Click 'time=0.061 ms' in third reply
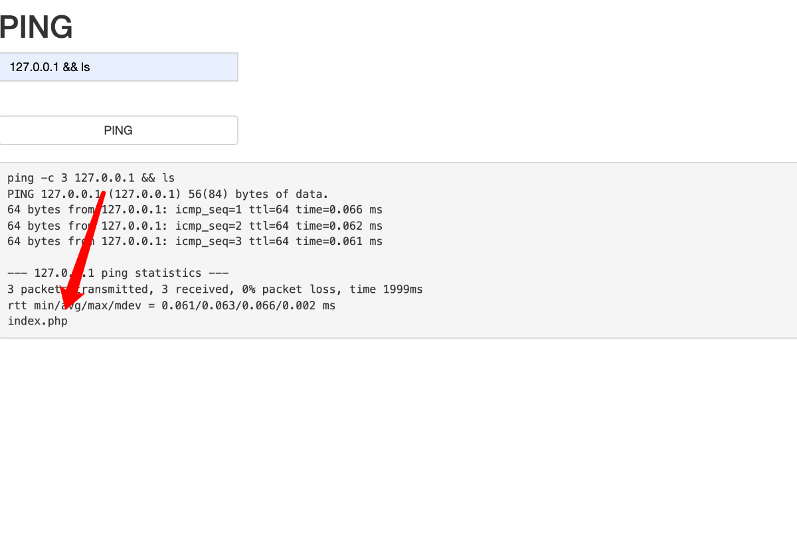This screenshot has height=551, width=797. 339,242
